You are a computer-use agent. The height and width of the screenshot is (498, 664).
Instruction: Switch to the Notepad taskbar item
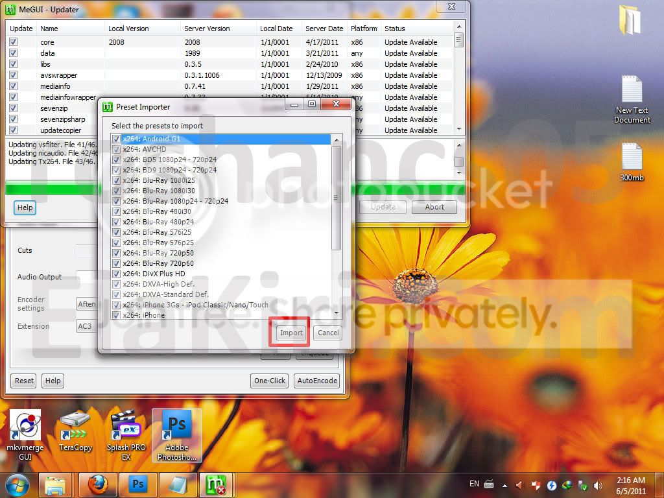(x=178, y=485)
